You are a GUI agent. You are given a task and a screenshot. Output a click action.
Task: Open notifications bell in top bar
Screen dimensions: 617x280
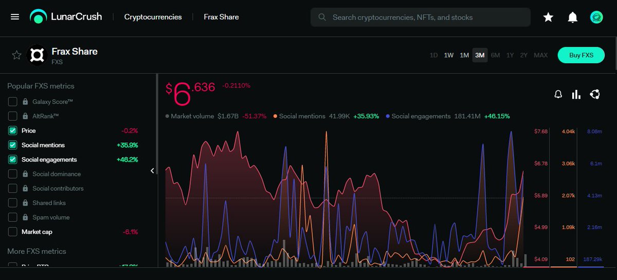[x=572, y=17]
